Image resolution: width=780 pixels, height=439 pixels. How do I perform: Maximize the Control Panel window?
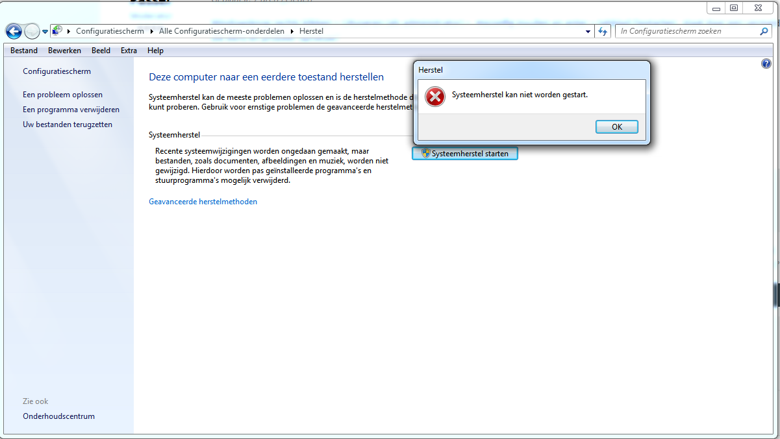click(734, 8)
